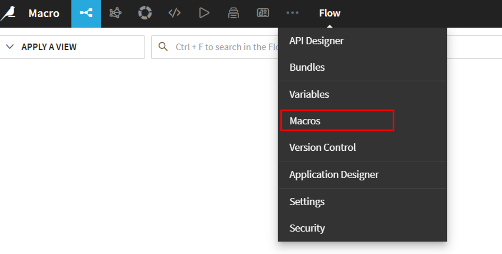This screenshot has width=502, height=254.
Task: Click the circular ring icon in navbar
Action: tap(145, 14)
